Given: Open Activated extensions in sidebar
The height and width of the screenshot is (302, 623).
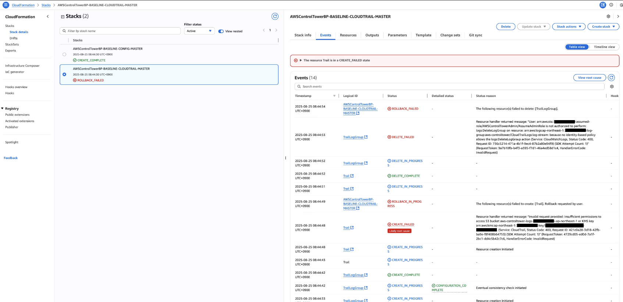Looking at the screenshot, I should [x=19, y=121].
